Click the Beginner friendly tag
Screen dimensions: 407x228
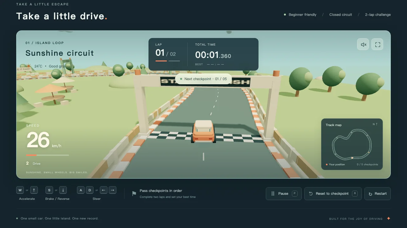pos(300,15)
